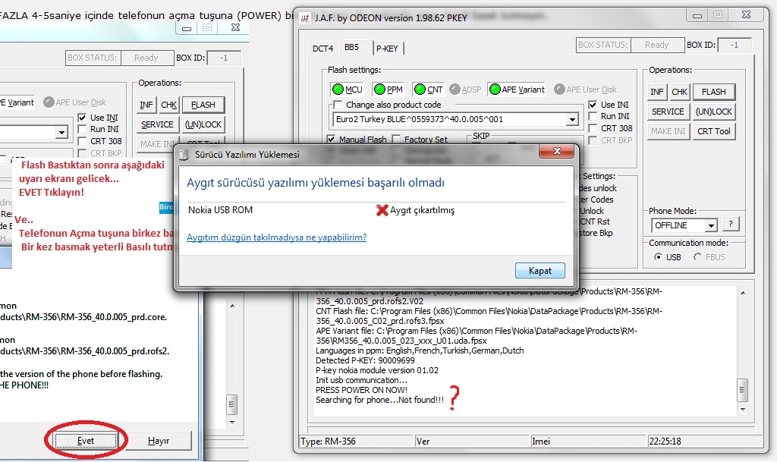The width and height of the screenshot is (777, 462).
Task: Switch to the DCT4 tab
Action: pyautogui.click(x=323, y=49)
